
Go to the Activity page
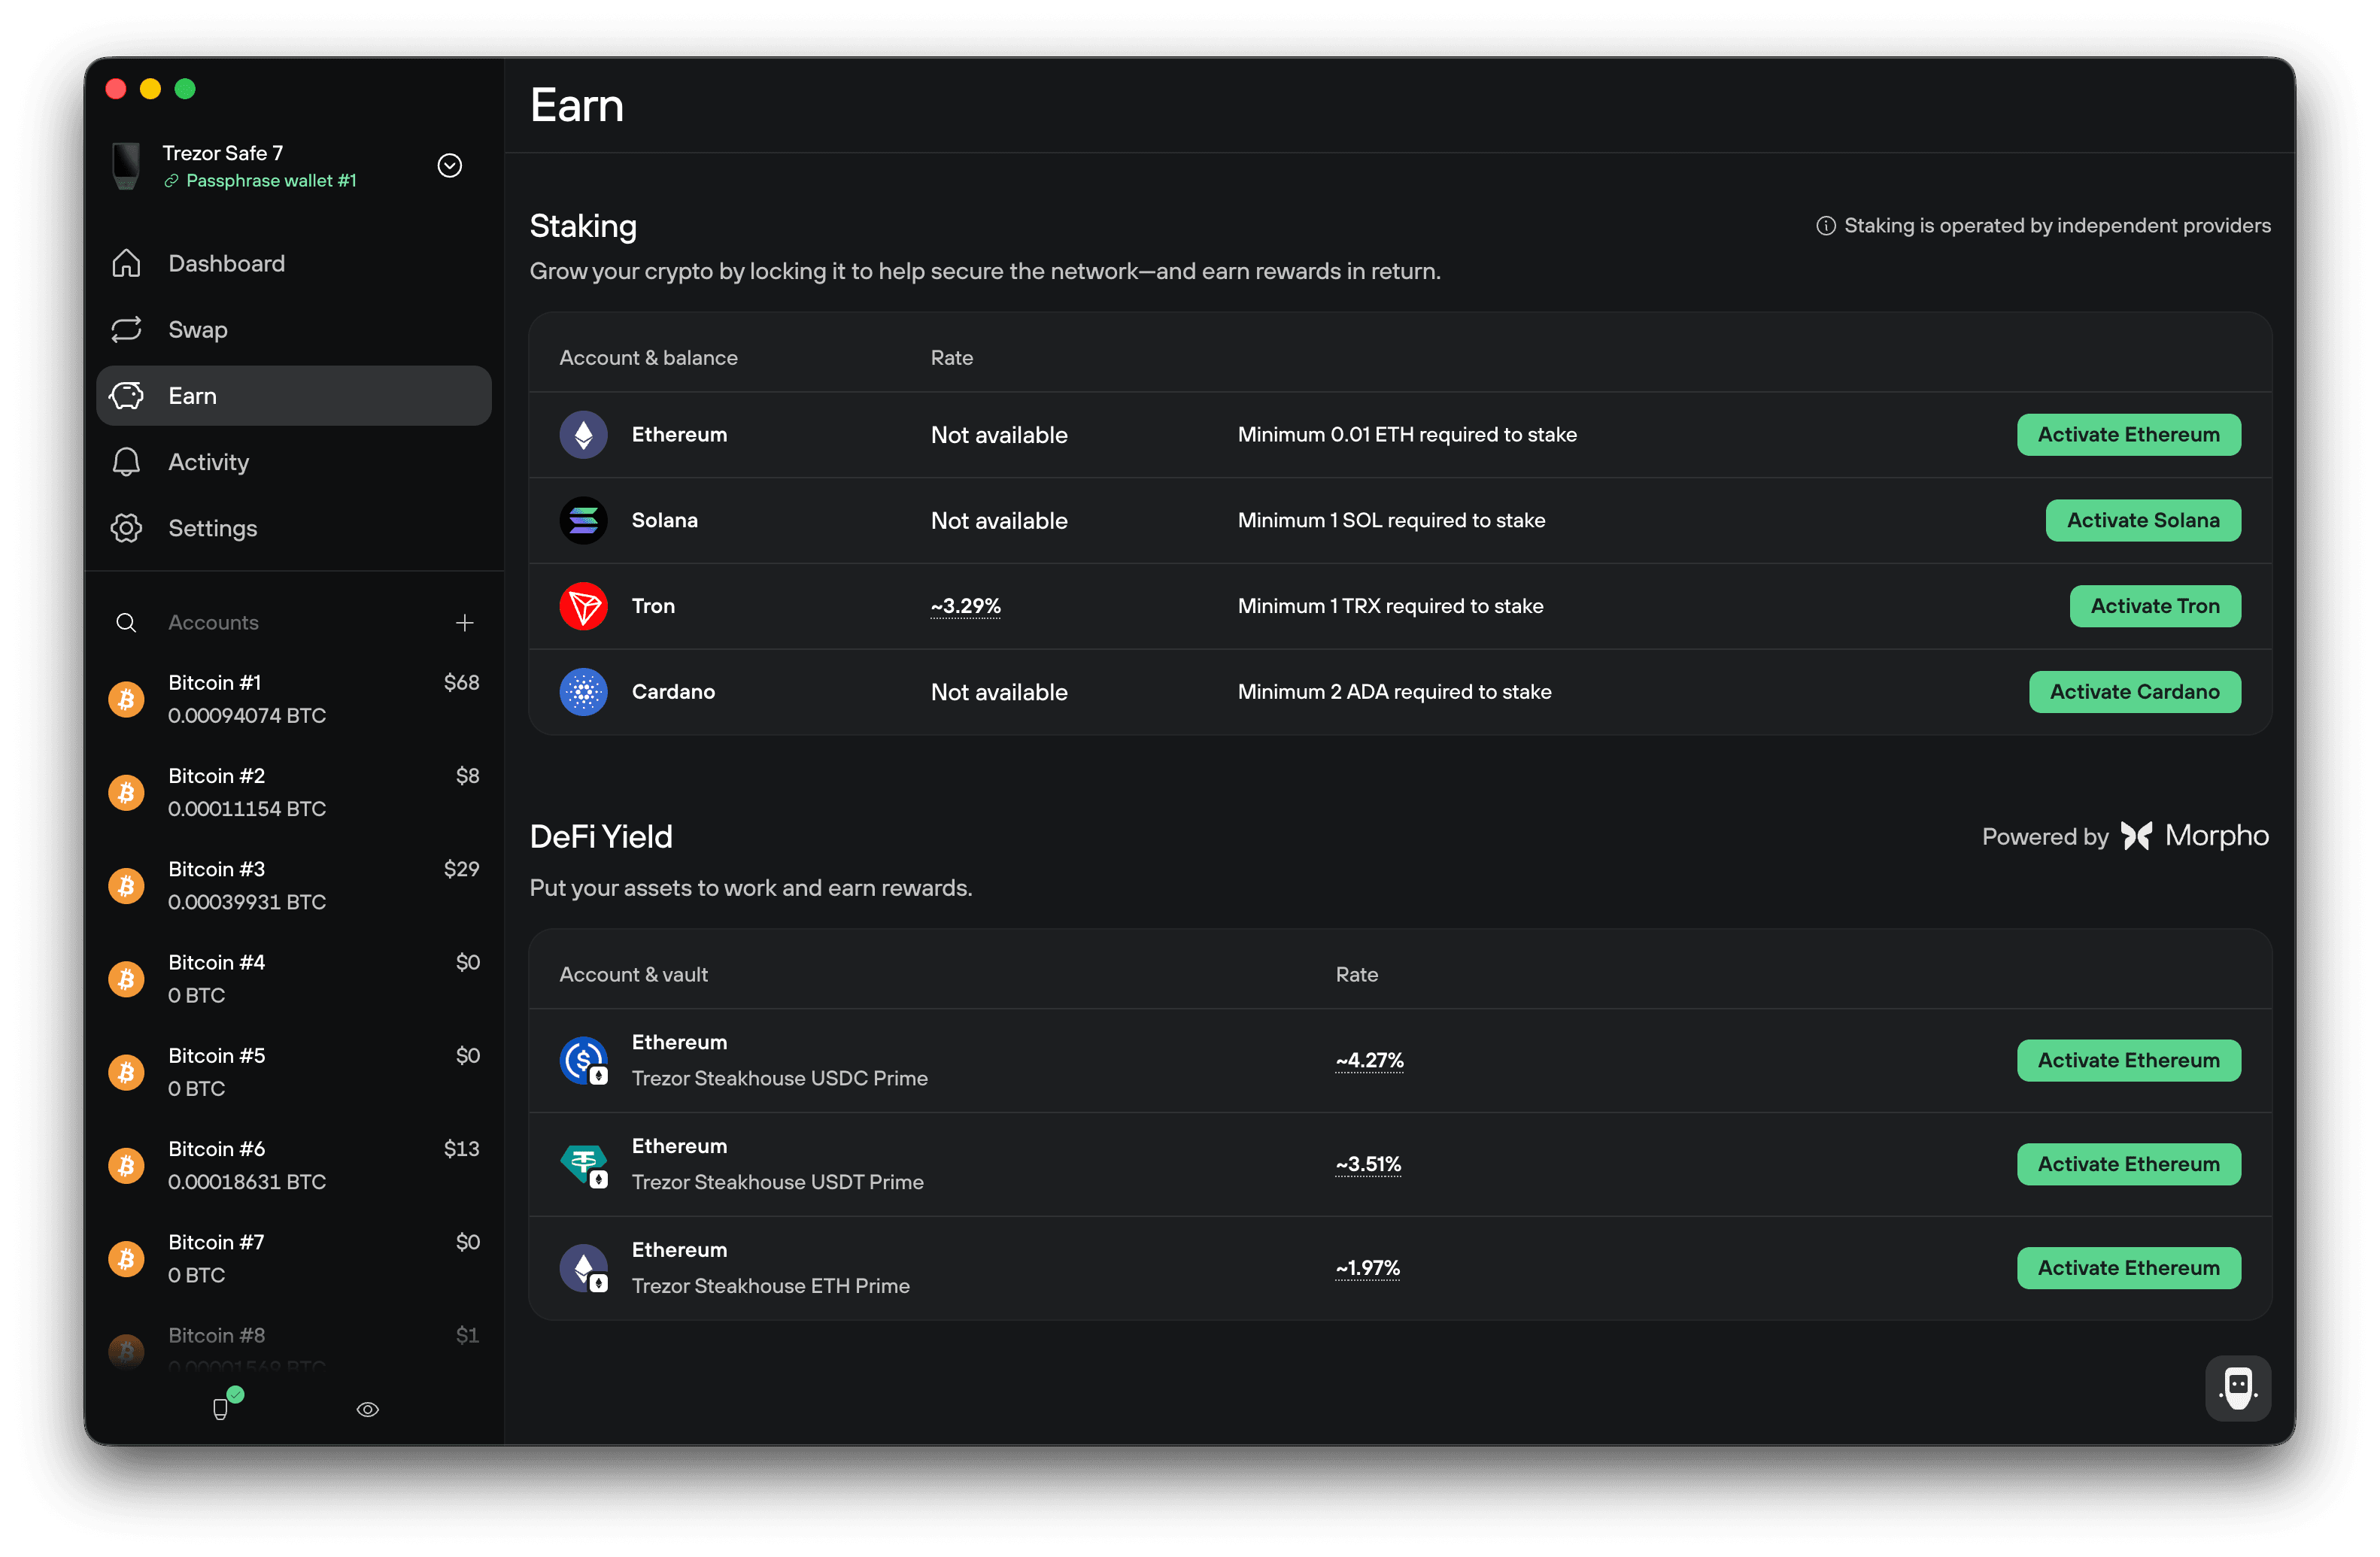294,461
